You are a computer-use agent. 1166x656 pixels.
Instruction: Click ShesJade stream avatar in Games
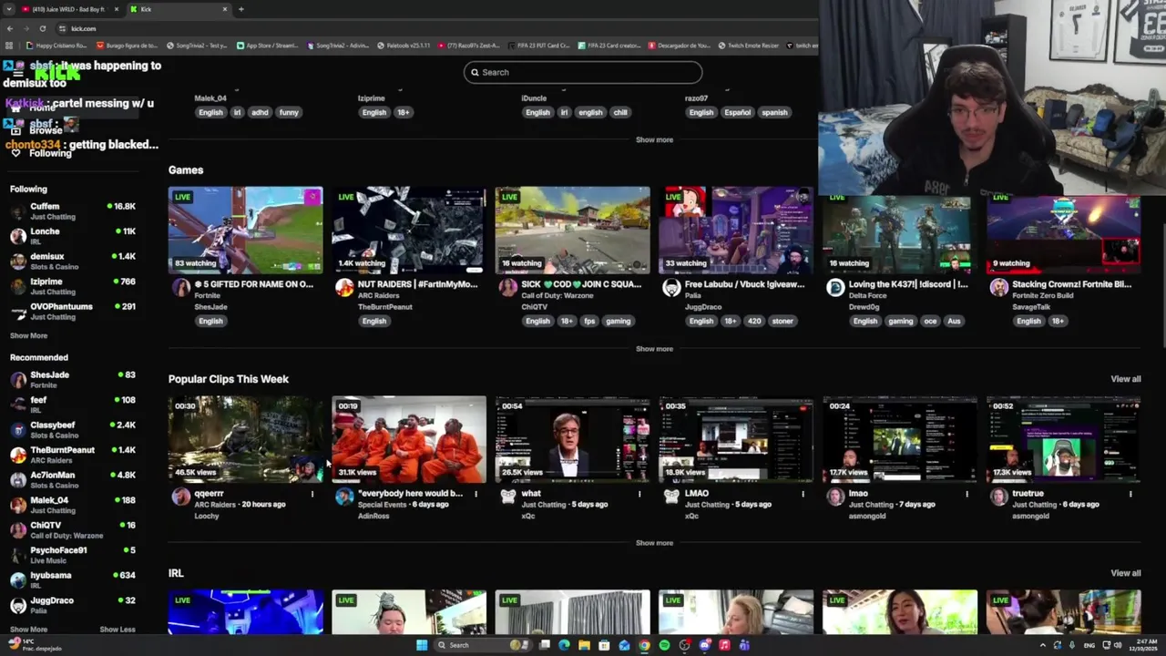pyautogui.click(x=180, y=288)
